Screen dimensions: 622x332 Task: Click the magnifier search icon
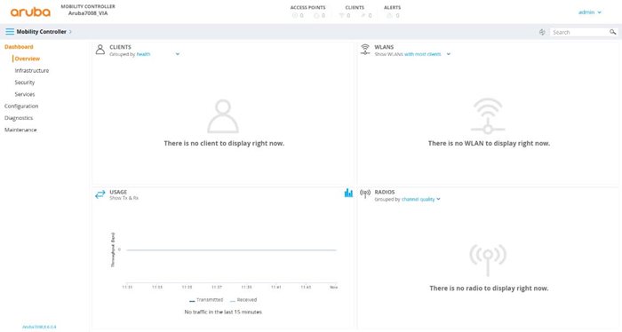(613, 32)
